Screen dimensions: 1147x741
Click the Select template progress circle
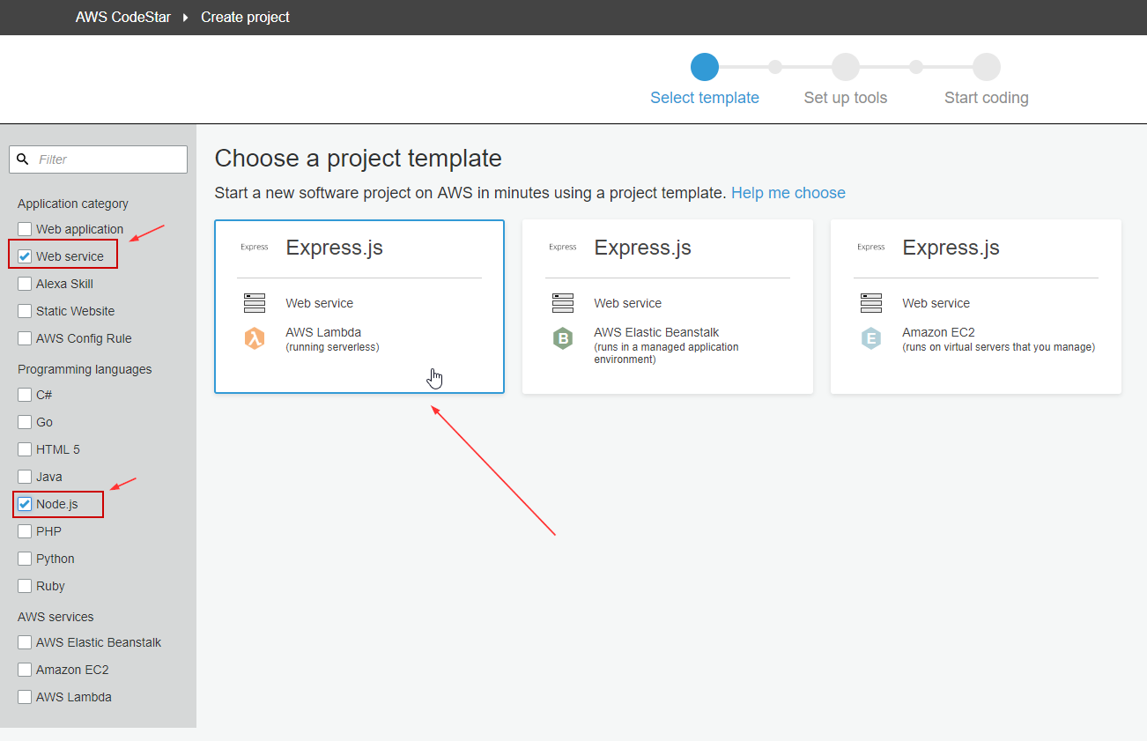click(705, 67)
